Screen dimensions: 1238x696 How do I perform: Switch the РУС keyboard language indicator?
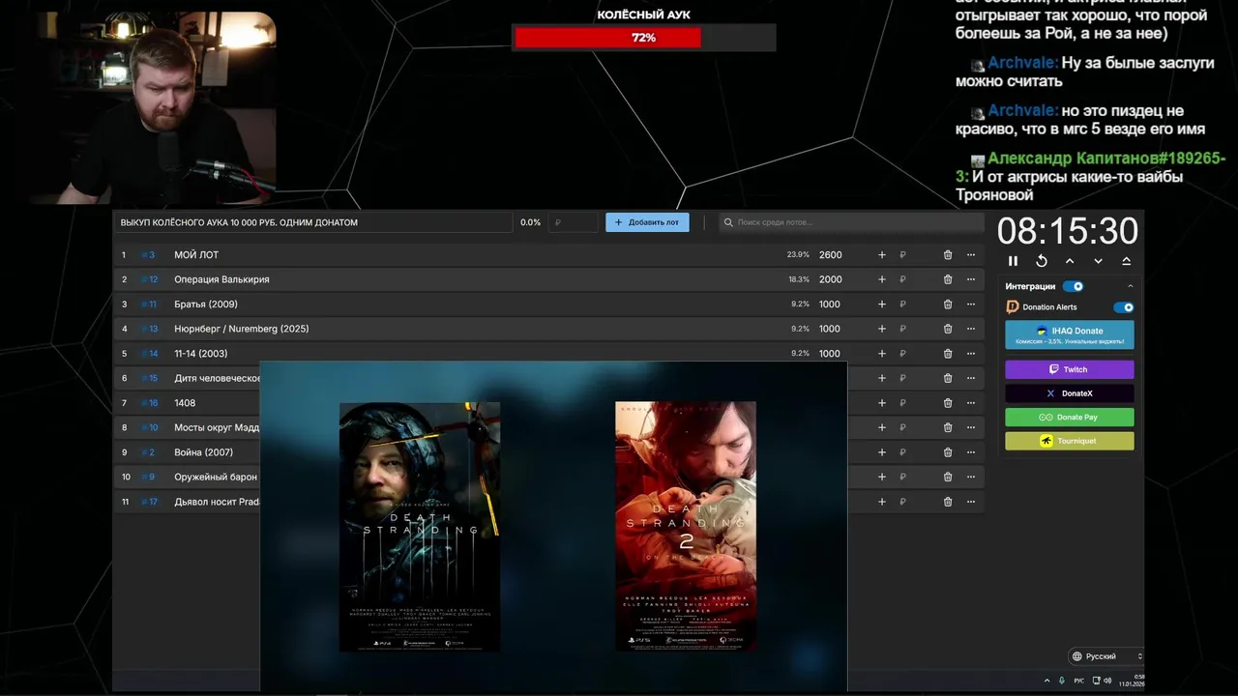[1079, 681]
